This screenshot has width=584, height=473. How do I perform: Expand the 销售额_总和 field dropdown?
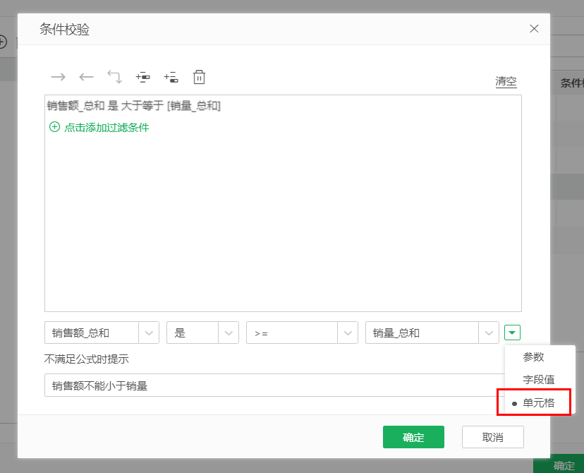[149, 333]
